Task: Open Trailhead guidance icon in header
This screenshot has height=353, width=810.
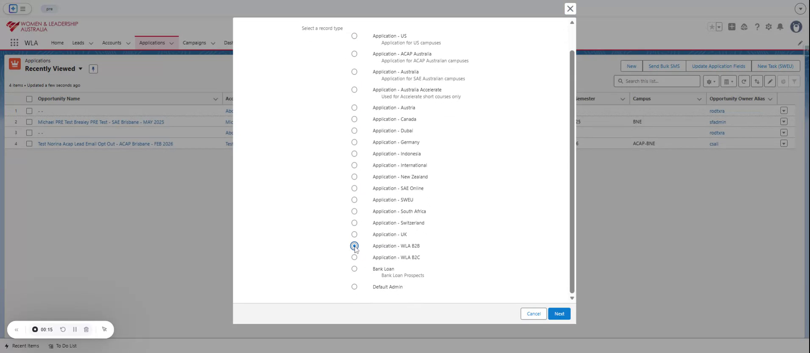Action: pyautogui.click(x=744, y=27)
